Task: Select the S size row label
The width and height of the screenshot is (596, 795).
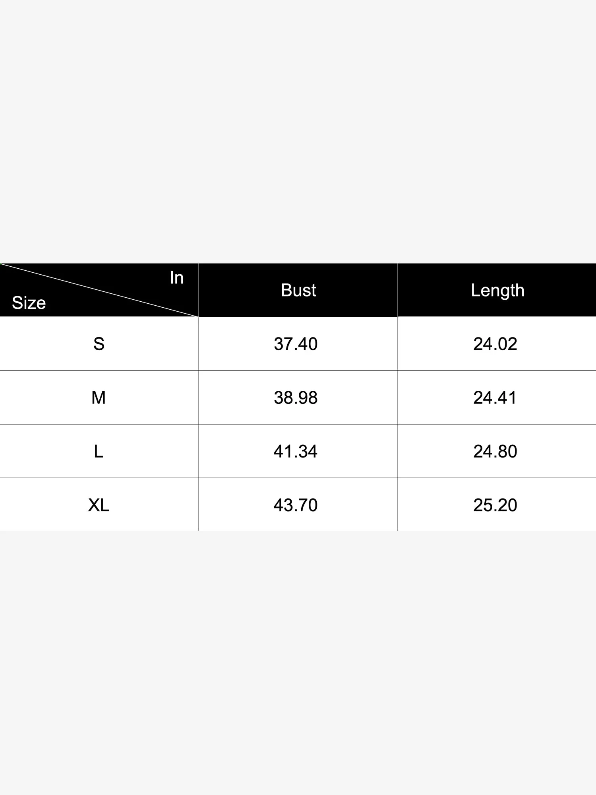Action: [99, 344]
